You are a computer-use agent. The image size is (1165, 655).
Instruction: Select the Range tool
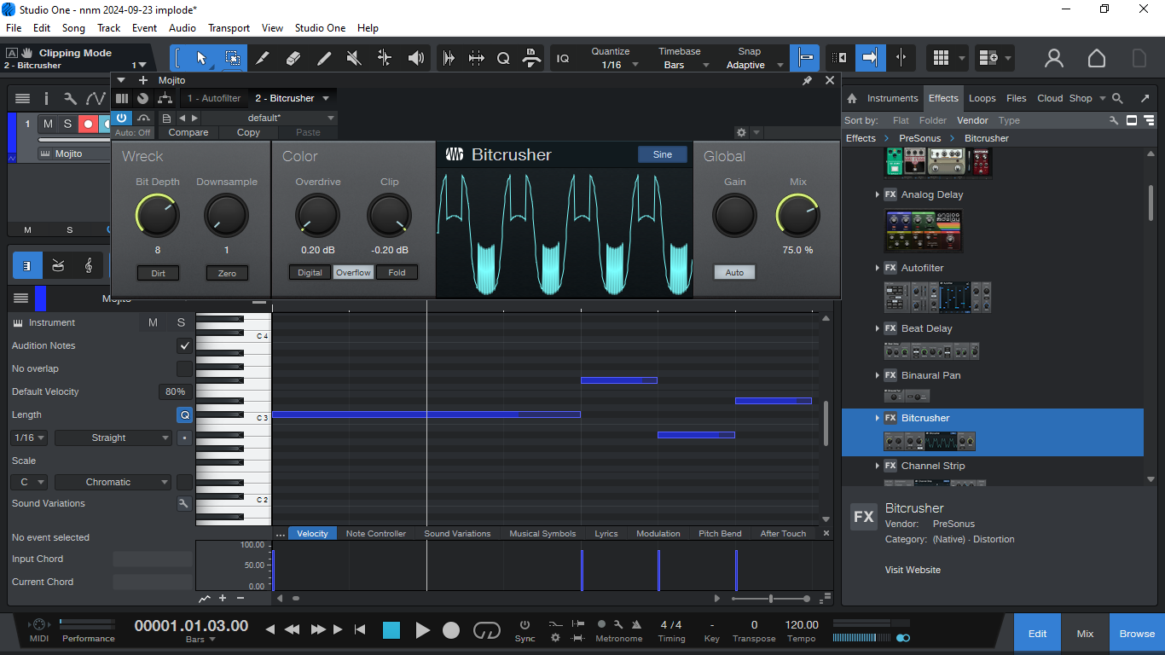[232, 58]
